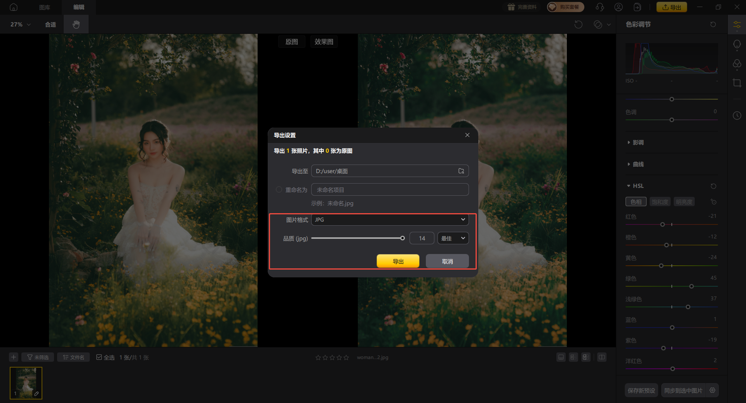Switch to the Library tab
Screen dimensions: 746x403
pyautogui.click(x=45, y=7)
